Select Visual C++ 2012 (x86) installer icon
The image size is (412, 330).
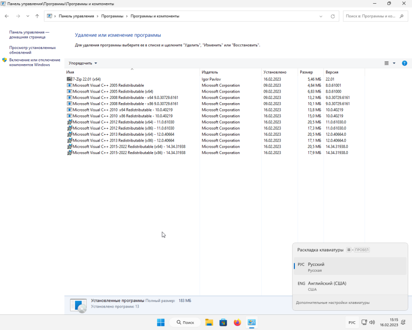point(70,128)
